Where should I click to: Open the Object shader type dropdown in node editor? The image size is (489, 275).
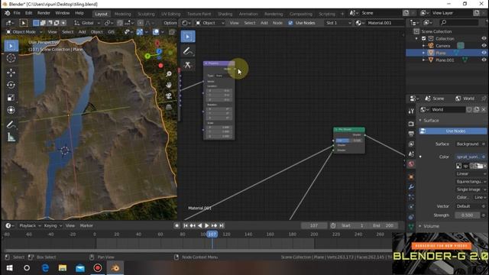tap(210, 23)
